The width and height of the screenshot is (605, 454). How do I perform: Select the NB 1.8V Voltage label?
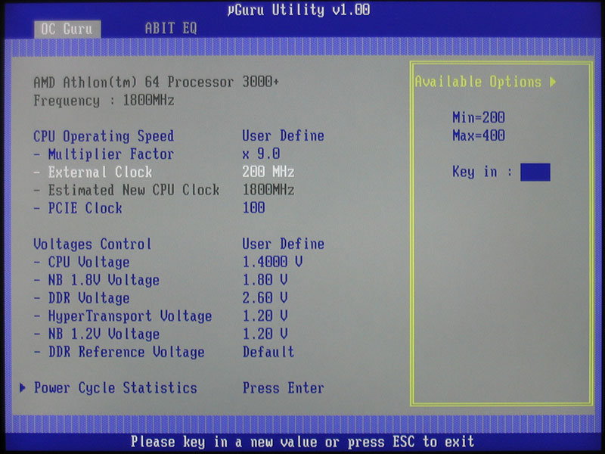pos(104,280)
